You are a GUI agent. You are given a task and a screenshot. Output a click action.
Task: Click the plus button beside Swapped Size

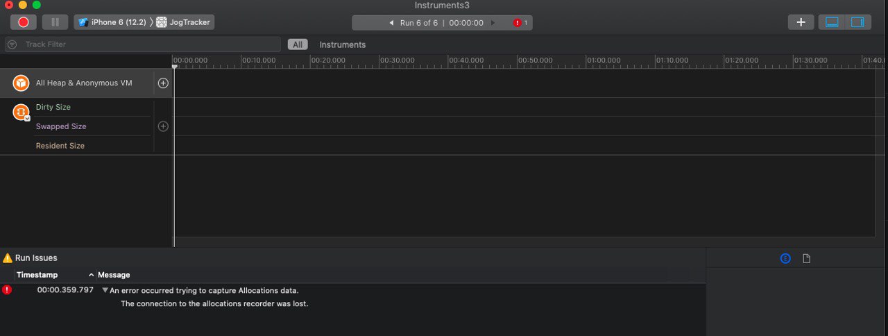[163, 126]
